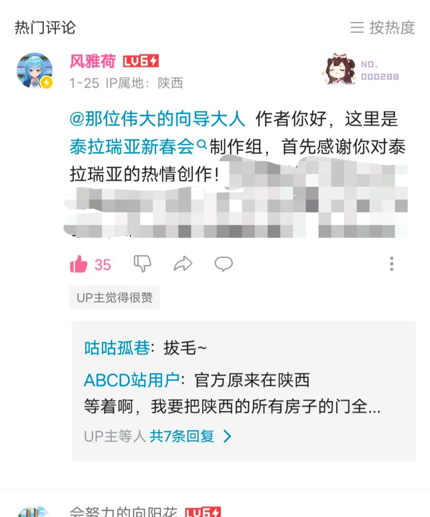Share the comment using arrow icon
Viewport: 430px width, 517px height.
(183, 264)
